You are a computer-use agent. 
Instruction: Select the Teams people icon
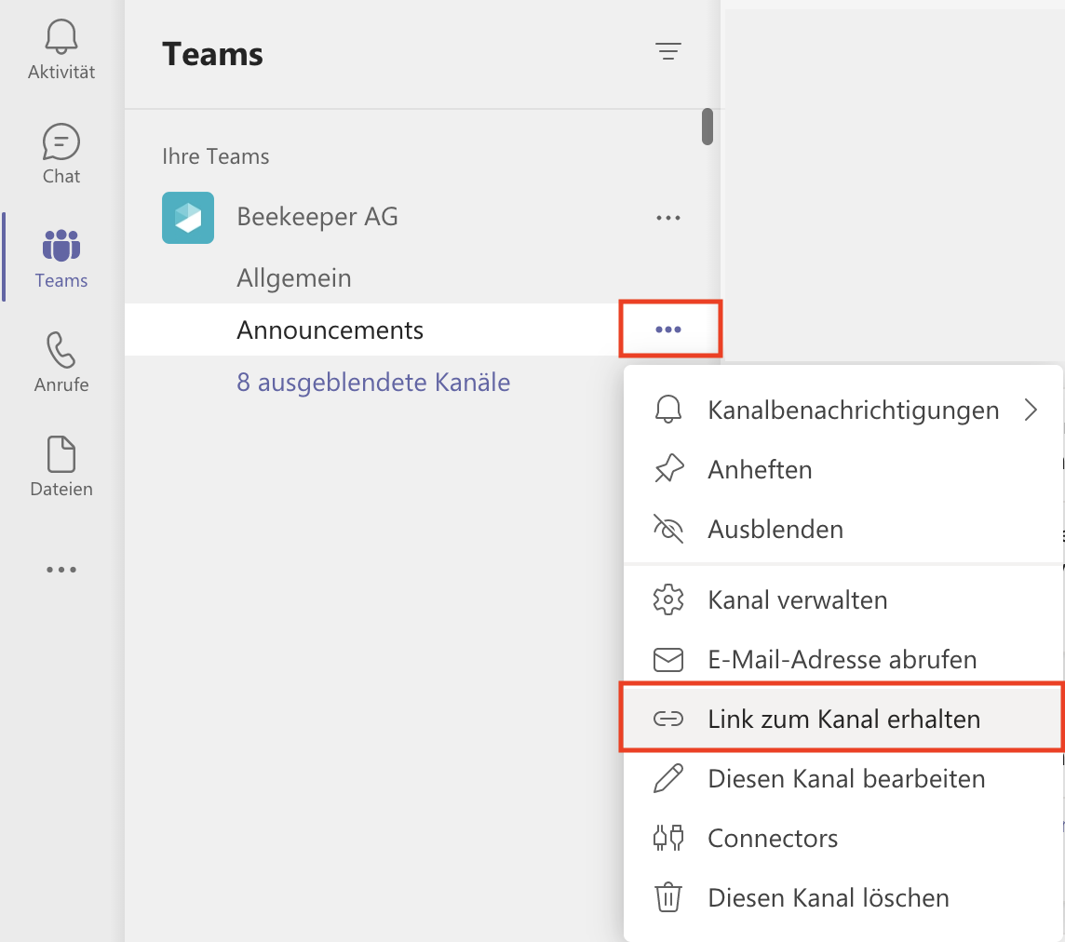tap(61, 245)
